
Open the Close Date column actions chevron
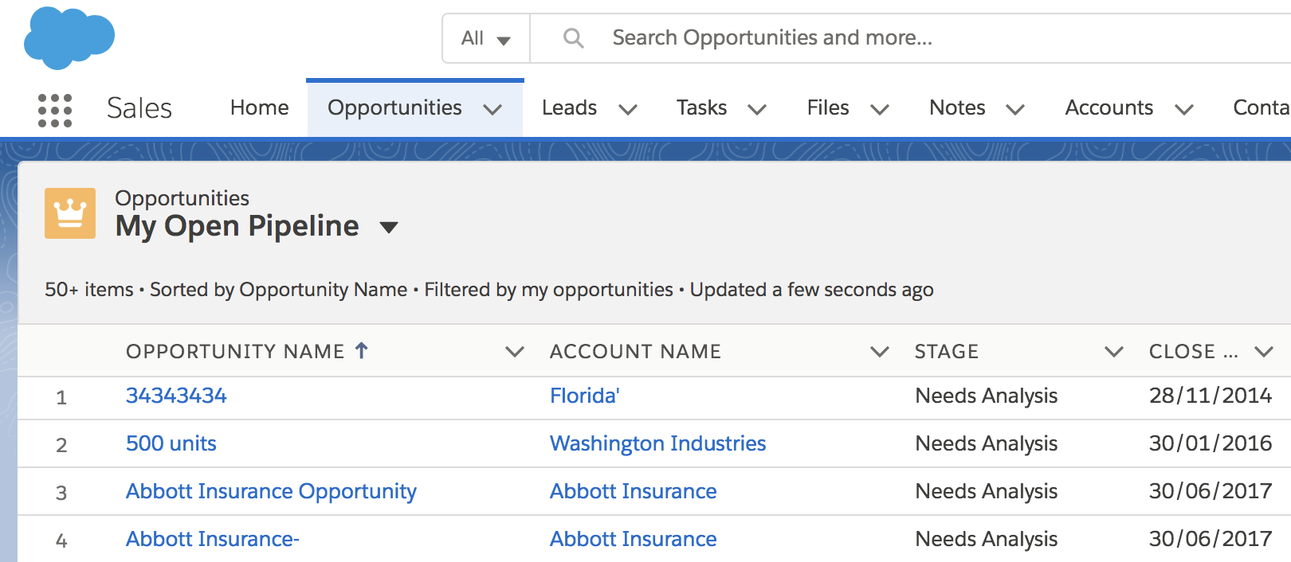[1264, 351]
